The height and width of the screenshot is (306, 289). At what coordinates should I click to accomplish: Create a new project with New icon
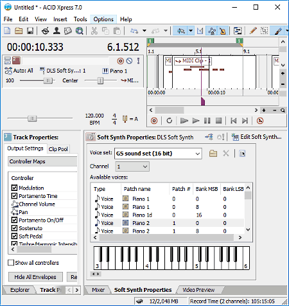tap(7, 31)
